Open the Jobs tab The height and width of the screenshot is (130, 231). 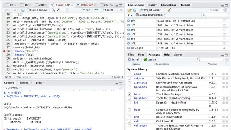(39, 83)
